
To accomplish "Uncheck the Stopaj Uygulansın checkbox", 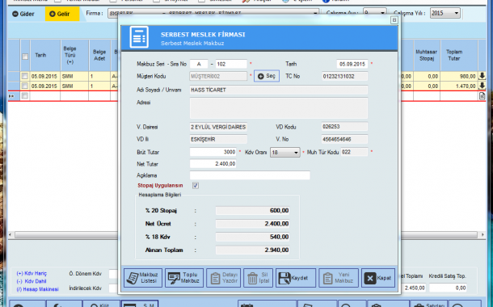I will [x=196, y=185].
